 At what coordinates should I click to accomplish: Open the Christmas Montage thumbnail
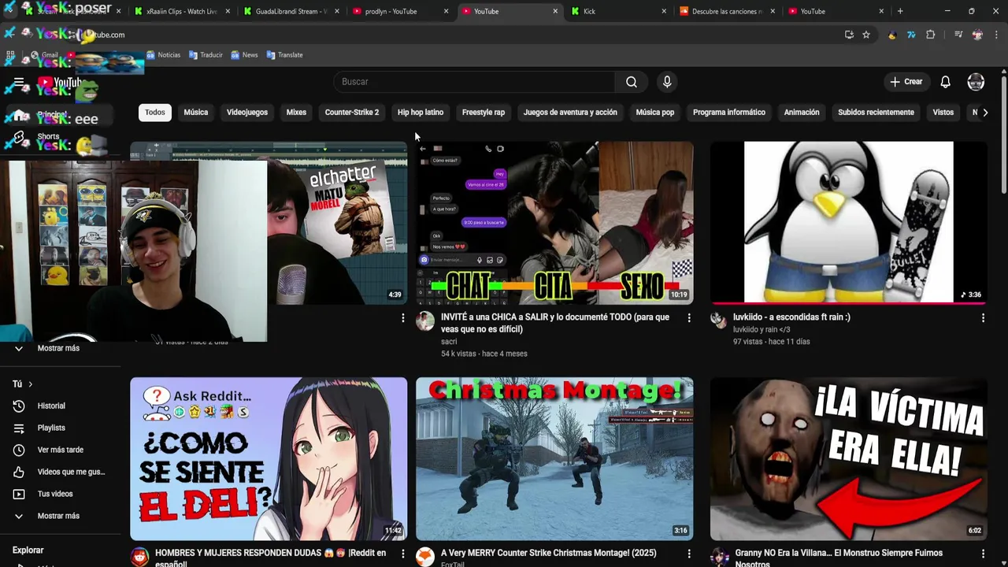click(554, 459)
